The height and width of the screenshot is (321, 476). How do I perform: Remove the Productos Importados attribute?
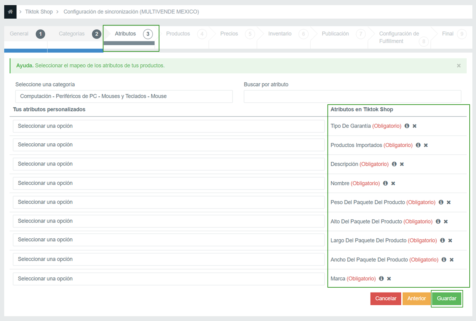(x=426, y=145)
